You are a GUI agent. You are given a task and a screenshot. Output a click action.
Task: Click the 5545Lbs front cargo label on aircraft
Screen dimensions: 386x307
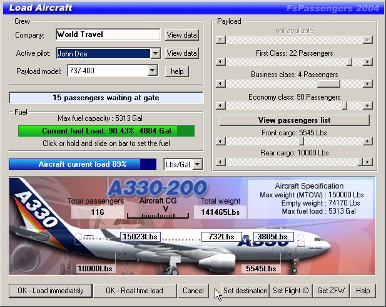click(261, 269)
